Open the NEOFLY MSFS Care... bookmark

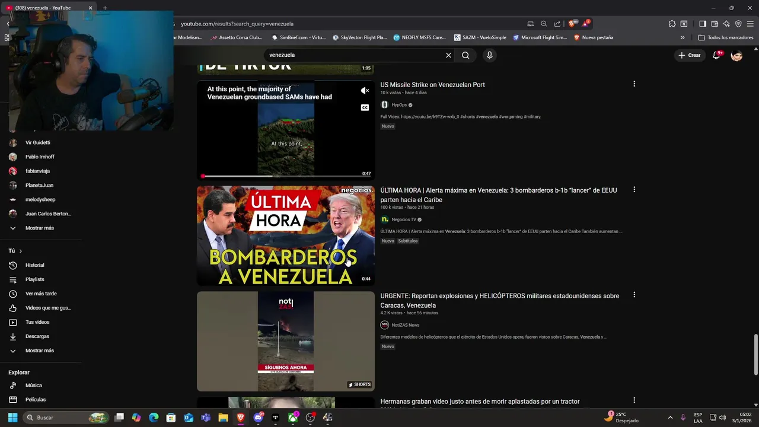(420, 37)
